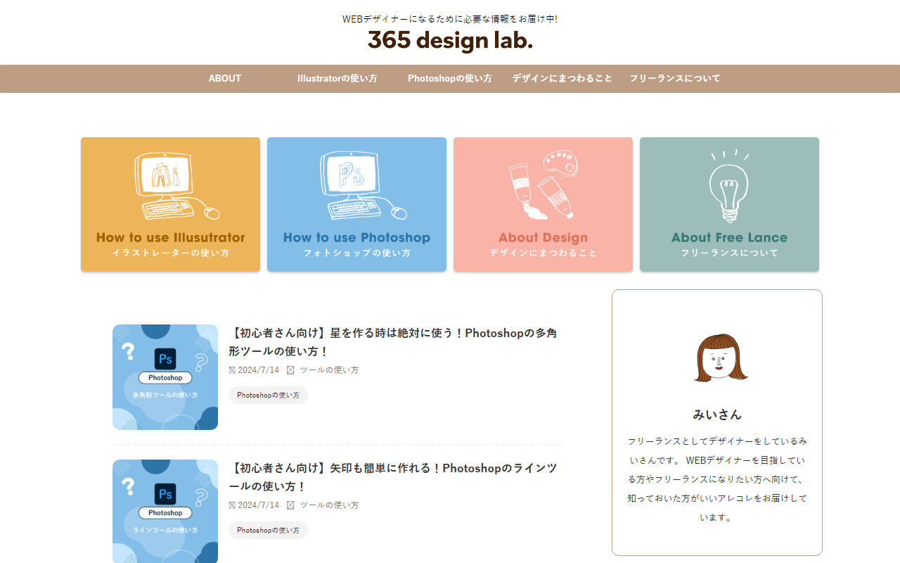This screenshot has height=563, width=900.
Task: Open the How to use Photoshop card
Action: tap(356, 204)
